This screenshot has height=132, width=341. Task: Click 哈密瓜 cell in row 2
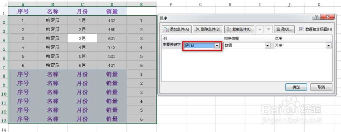[x=53, y=21]
